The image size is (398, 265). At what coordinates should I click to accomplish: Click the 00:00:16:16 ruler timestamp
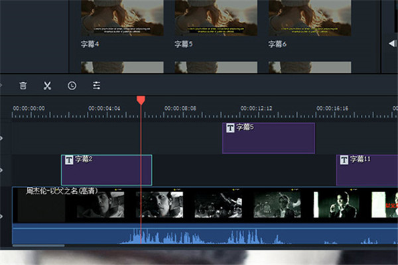pyautogui.click(x=332, y=108)
